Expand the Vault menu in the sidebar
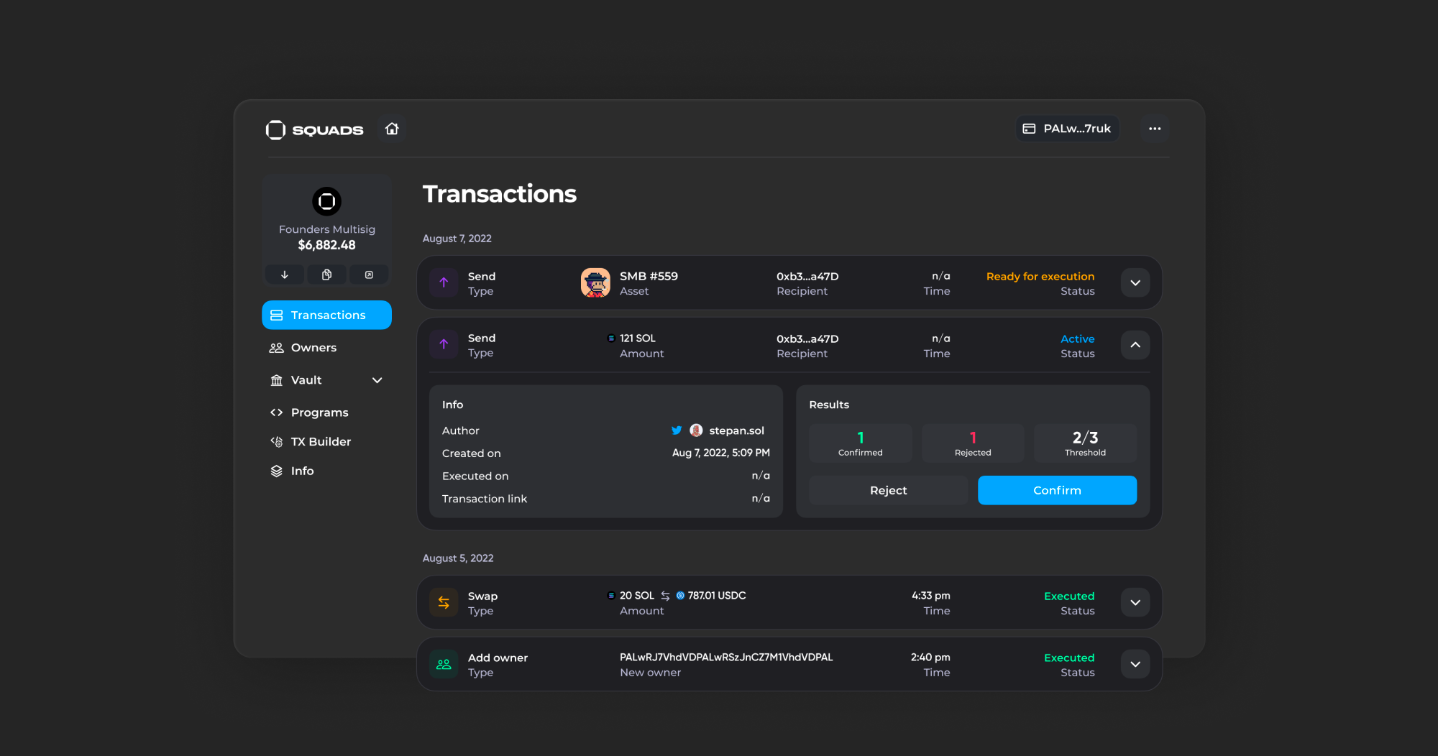 377,379
